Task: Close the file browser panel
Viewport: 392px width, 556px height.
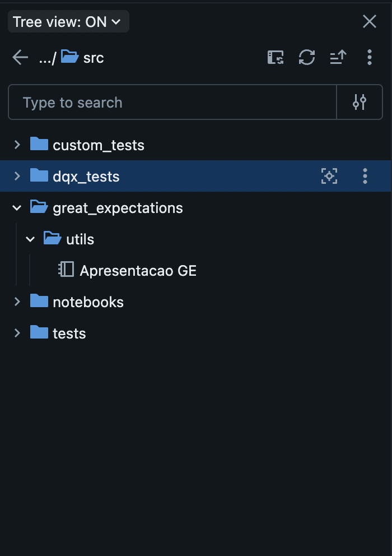Action: tap(370, 22)
